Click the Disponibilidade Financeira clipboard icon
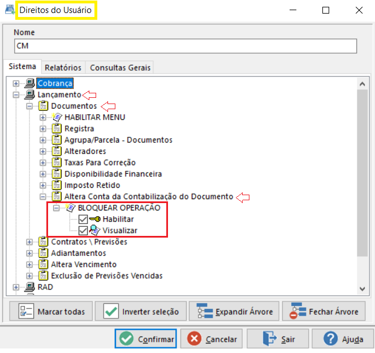375x353 pixels. click(57, 174)
